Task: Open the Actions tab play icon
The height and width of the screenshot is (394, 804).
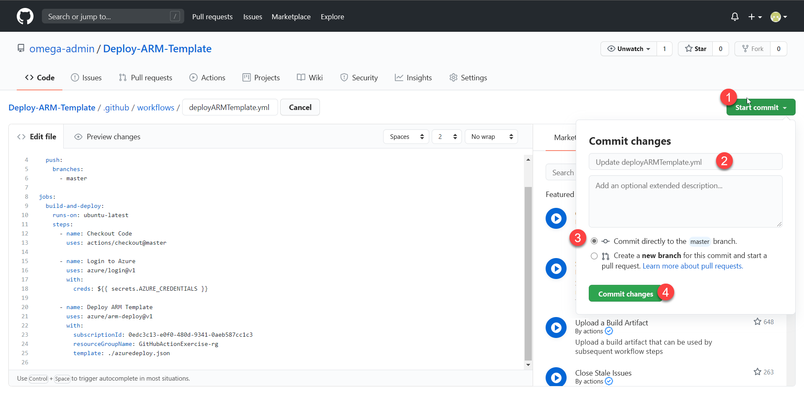Action: 193,77
